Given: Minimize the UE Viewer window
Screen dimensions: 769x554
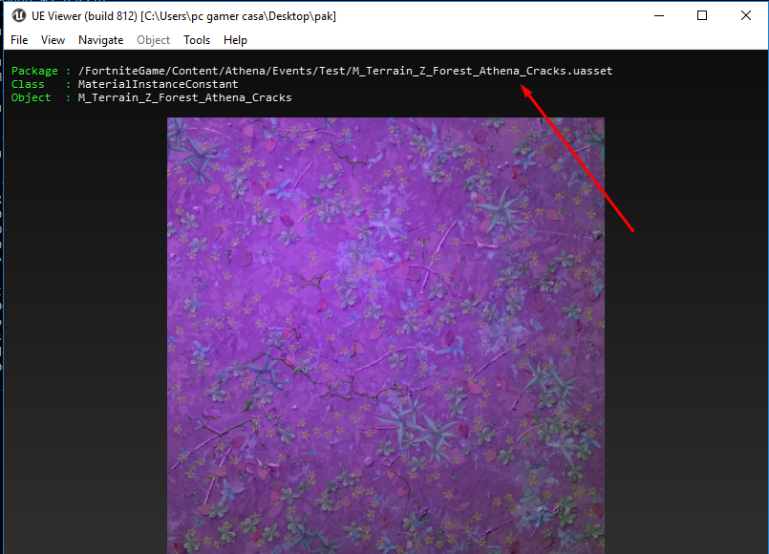Looking at the screenshot, I should [x=658, y=15].
